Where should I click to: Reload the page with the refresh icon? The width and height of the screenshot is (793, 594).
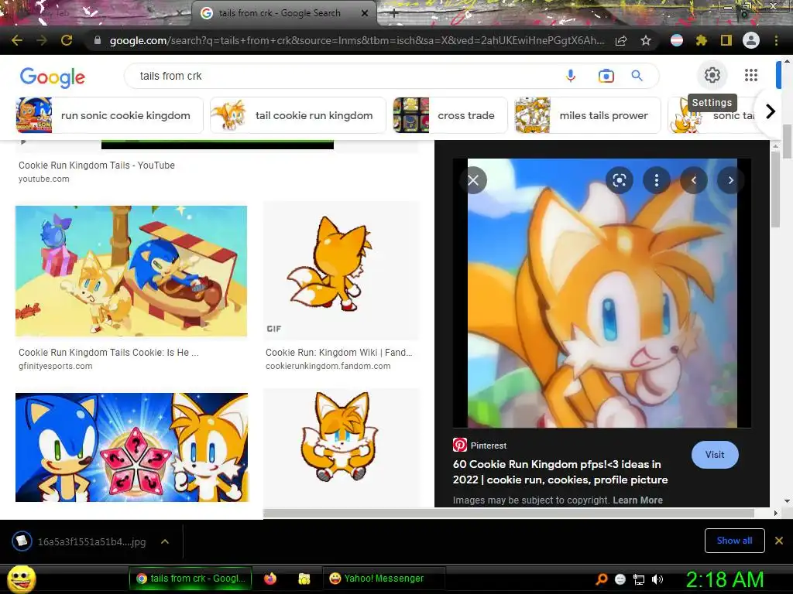pos(67,40)
